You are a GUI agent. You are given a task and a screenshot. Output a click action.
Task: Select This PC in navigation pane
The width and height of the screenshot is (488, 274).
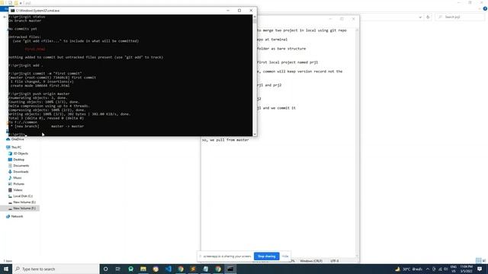coord(16,147)
